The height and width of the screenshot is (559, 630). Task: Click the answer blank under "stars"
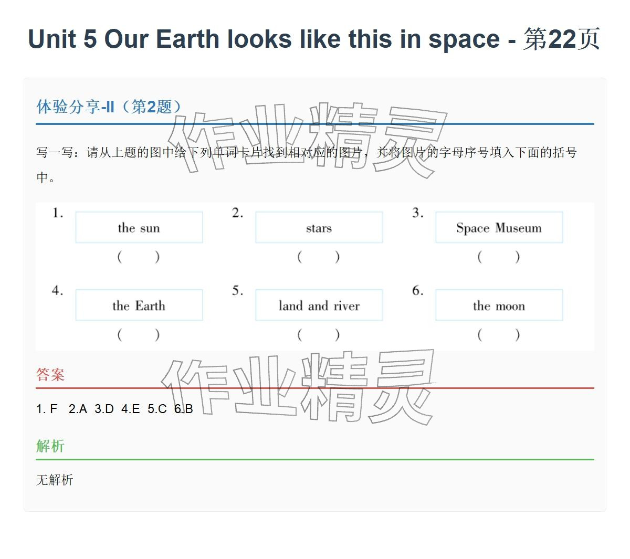(x=319, y=257)
